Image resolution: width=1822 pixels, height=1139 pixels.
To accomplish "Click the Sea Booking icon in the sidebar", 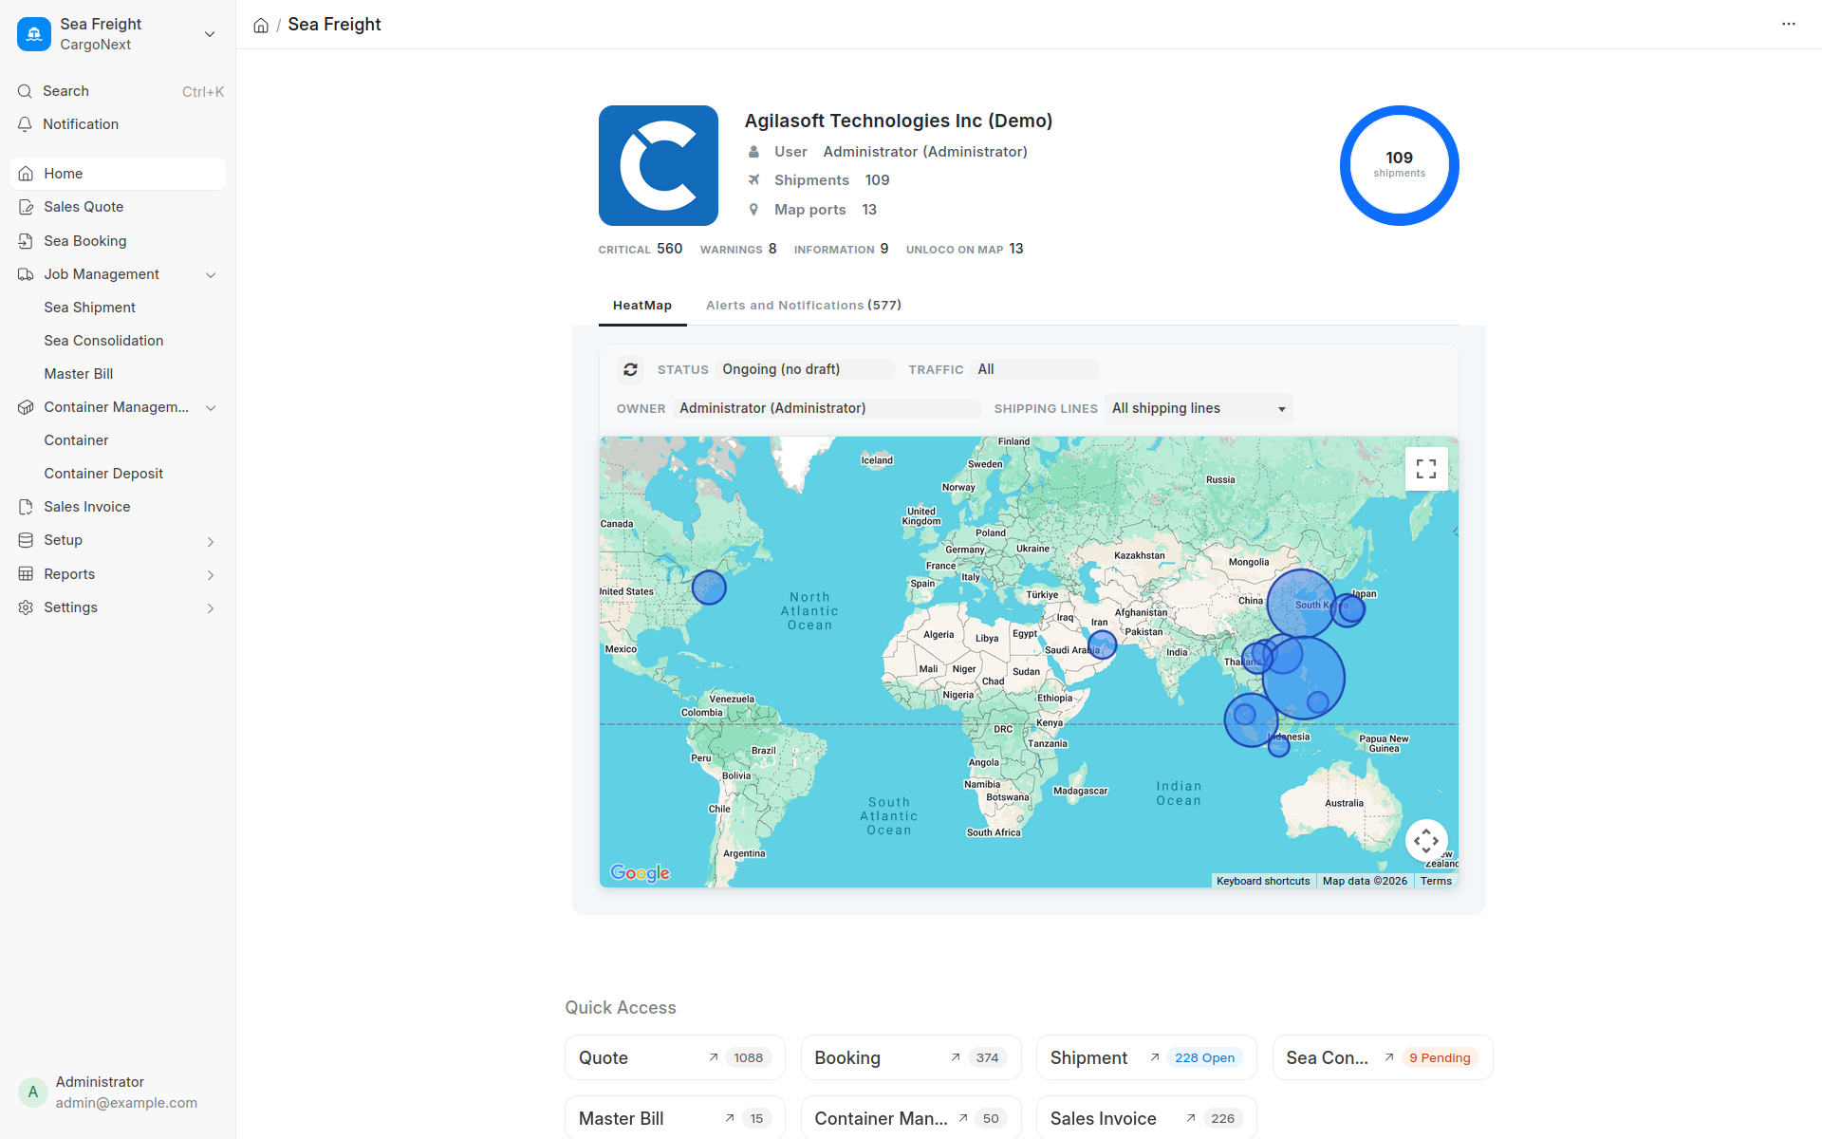I will (26, 241).
